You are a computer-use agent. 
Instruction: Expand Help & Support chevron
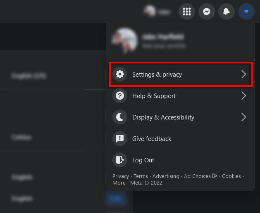(x=243, y=96)
